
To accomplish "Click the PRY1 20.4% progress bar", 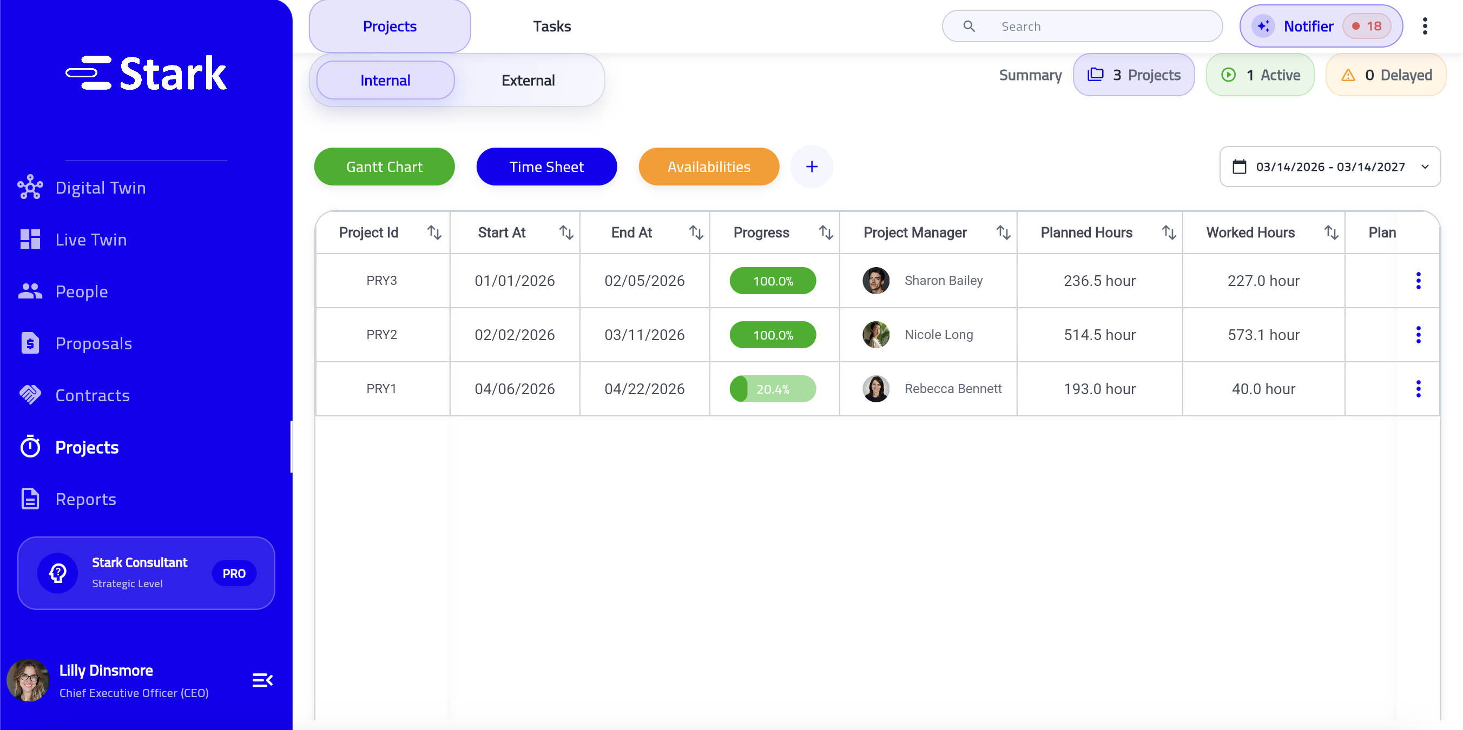I will coord(773,389).
